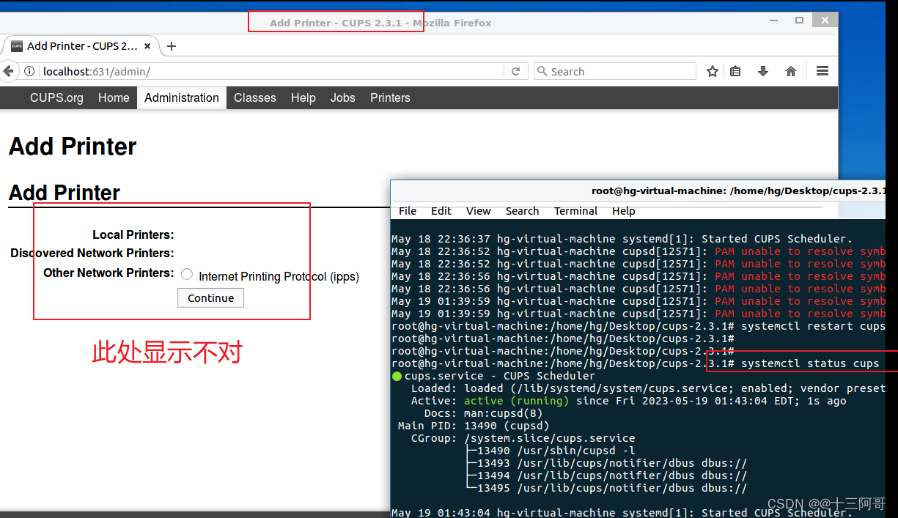
Task: Maximize the Firefox window
Action: coord(799,21)
